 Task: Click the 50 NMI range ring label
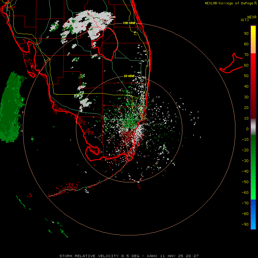tap(129, 76)
